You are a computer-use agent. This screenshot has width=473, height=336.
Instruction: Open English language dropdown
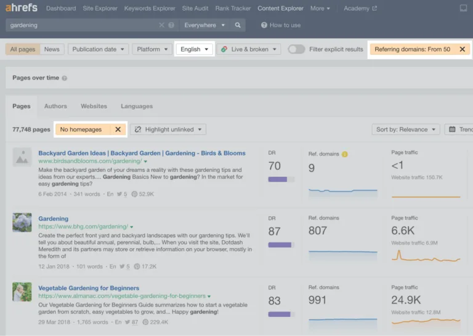pos(194,49)
